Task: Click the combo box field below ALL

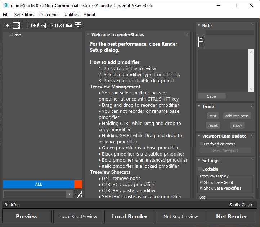Action: (35, 194)
